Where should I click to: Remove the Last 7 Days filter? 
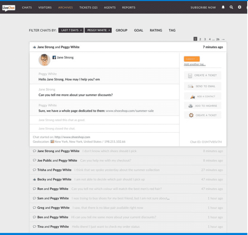[x=81, y=30]
